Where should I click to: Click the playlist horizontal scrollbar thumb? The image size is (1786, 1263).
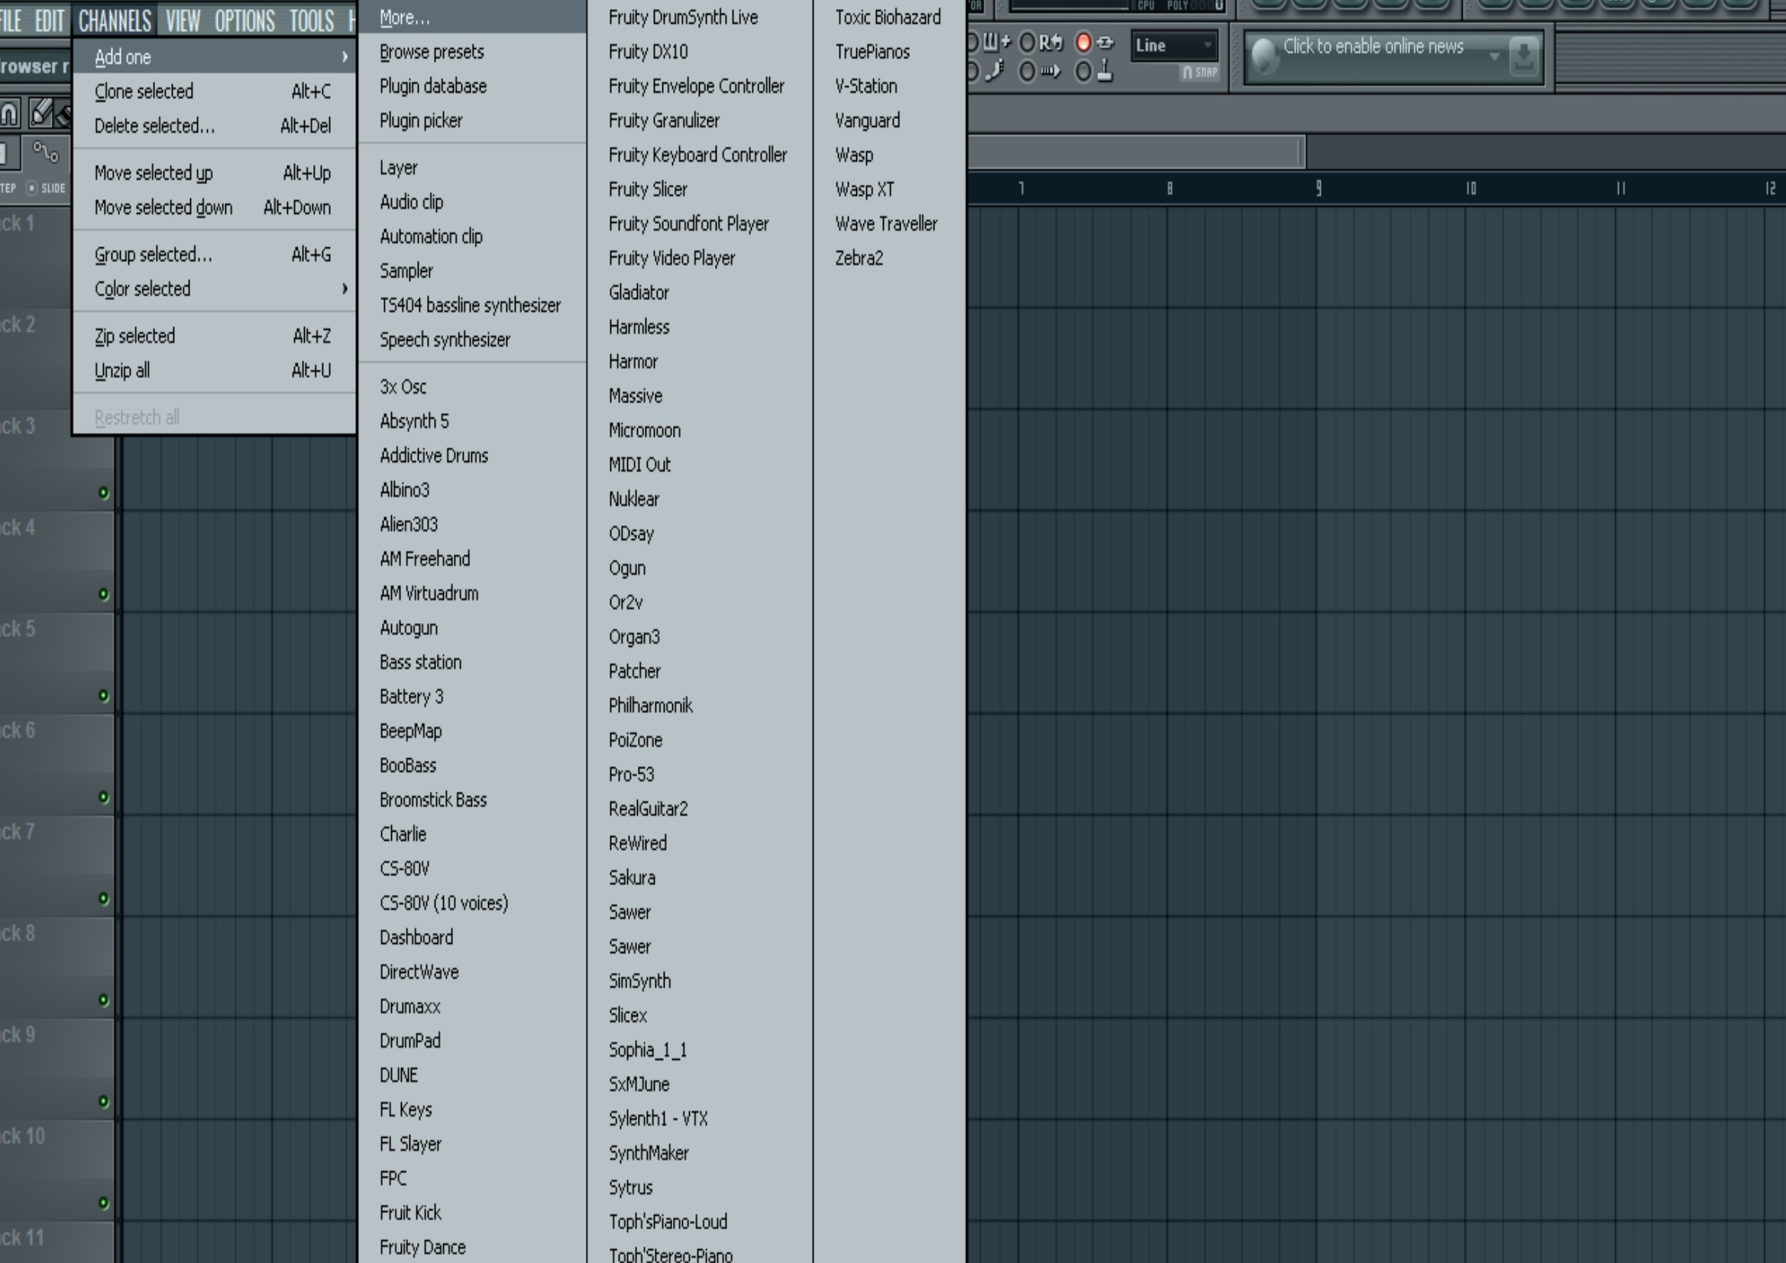1136,152
